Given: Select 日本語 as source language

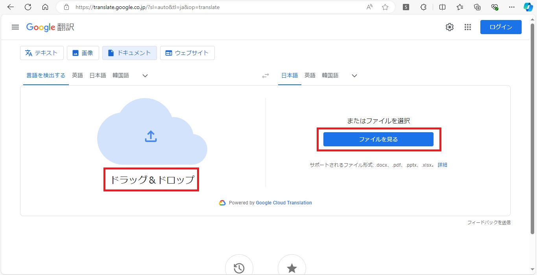Looking at the screenshot, I should pyautogui.click(x=98, y=75).
